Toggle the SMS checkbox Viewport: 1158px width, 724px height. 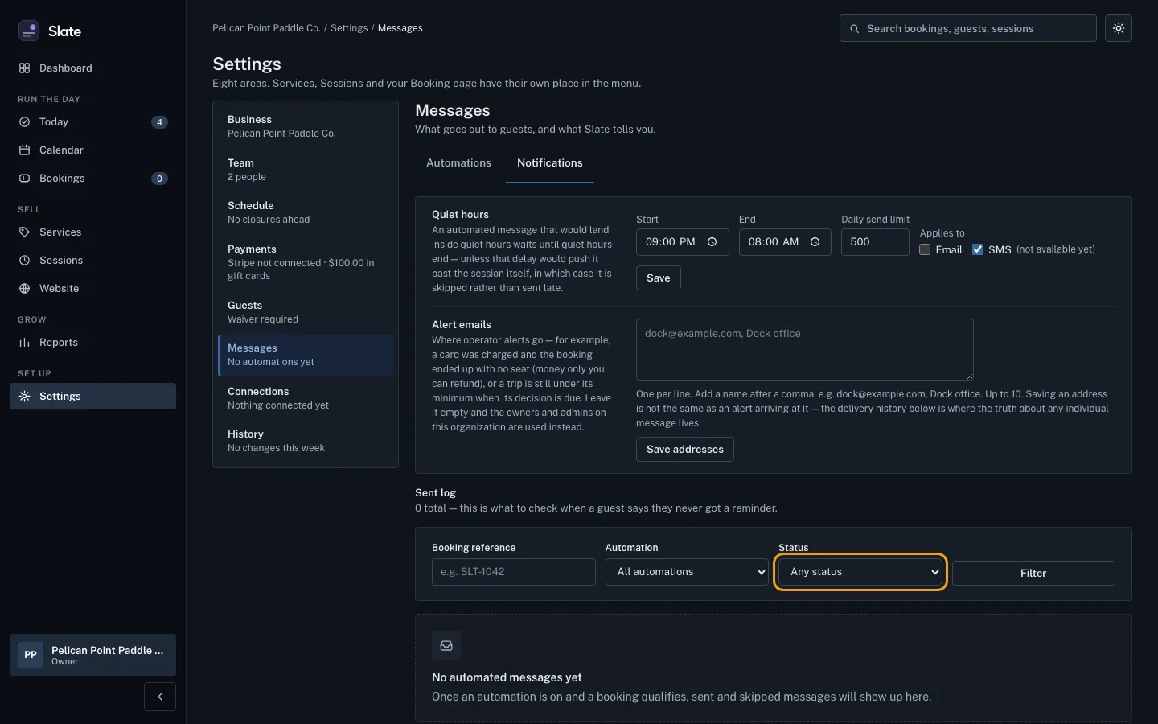[x=978, y=249]
